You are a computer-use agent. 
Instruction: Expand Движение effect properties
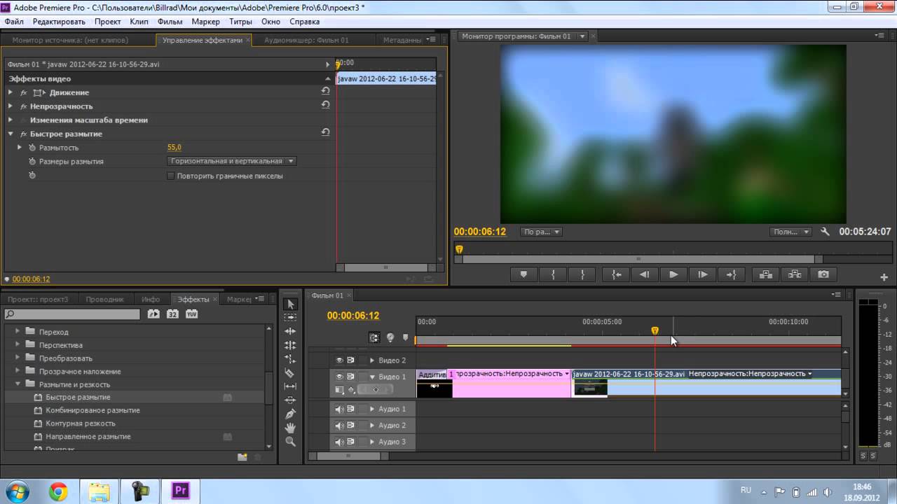click(x=11, y=92)
